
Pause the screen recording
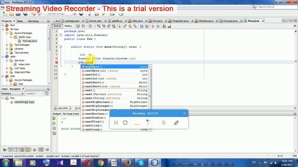point(116,122)
